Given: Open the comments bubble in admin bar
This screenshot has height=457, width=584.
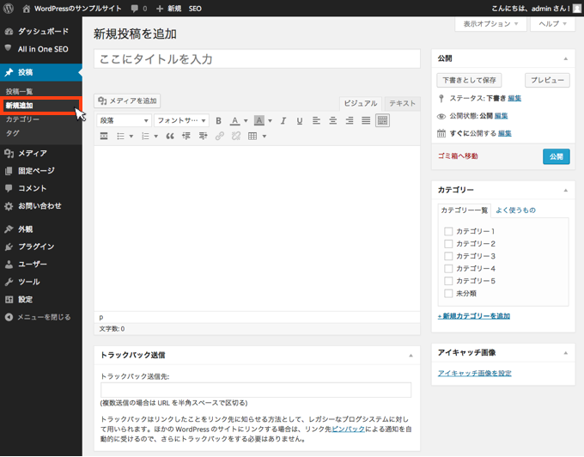Looking at the screenshot, I should (x=135, y=9).
